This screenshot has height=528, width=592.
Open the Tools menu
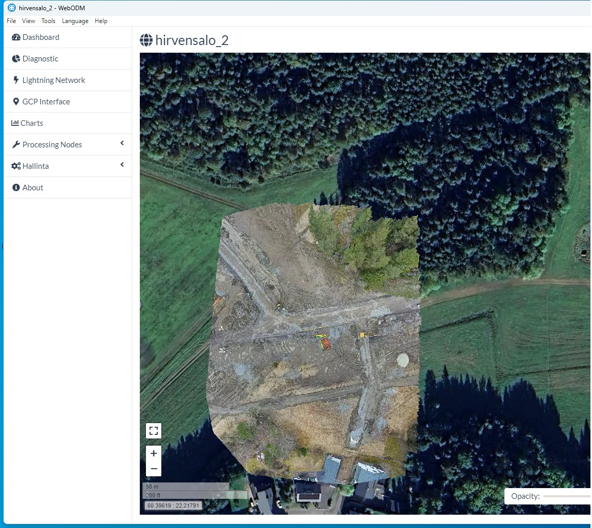click(48, 21)
